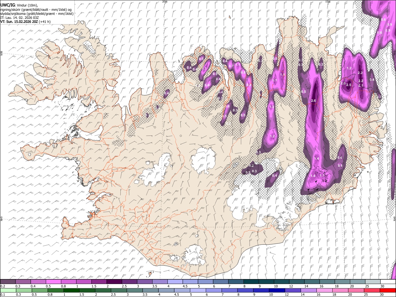Pick the violet 12–14 rain legend swatch

click(293, 290)
